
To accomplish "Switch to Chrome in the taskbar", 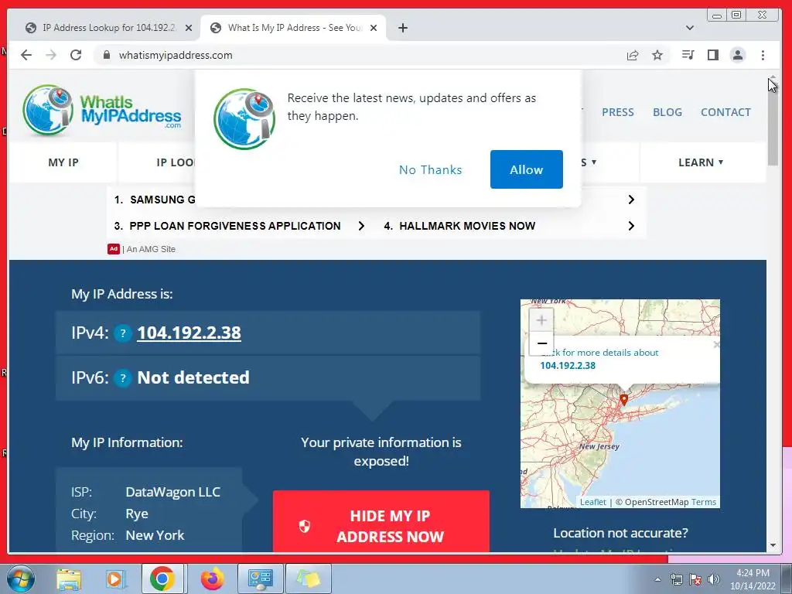I will 162,579.
